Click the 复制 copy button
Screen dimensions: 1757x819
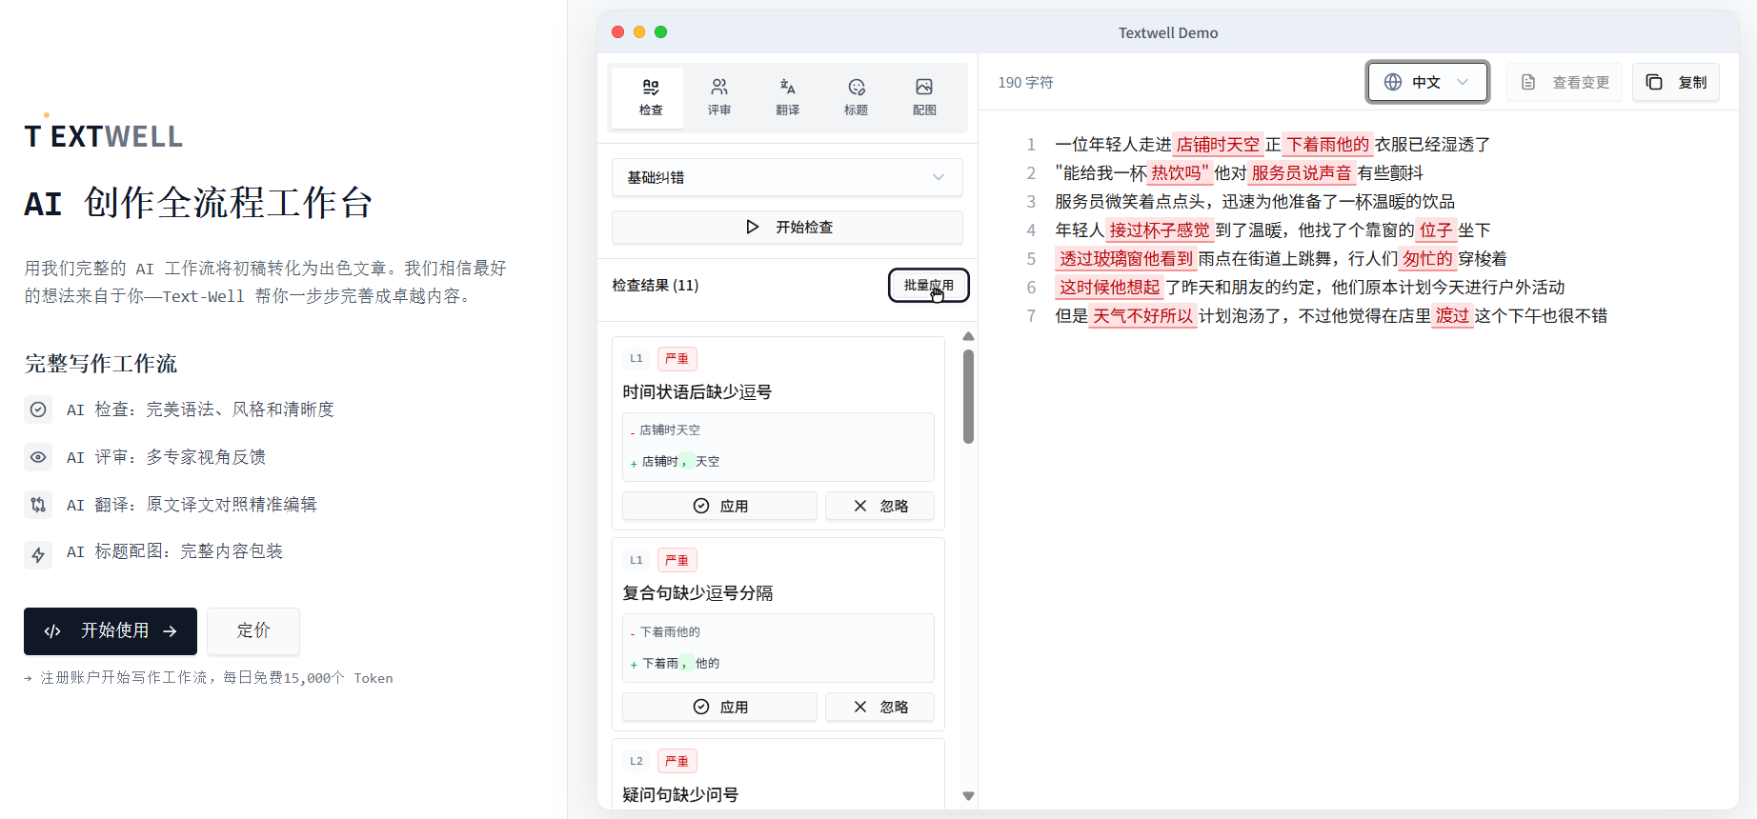(1676, 83)
